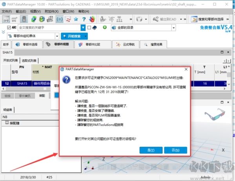235x181 pixels.
Task: Switch to the 助手 tab
Action: tap(6, 44)
